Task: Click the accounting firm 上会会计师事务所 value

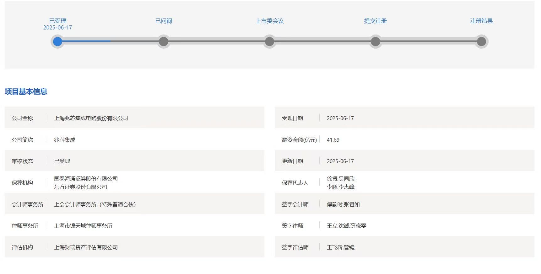Action: (95, 204)
